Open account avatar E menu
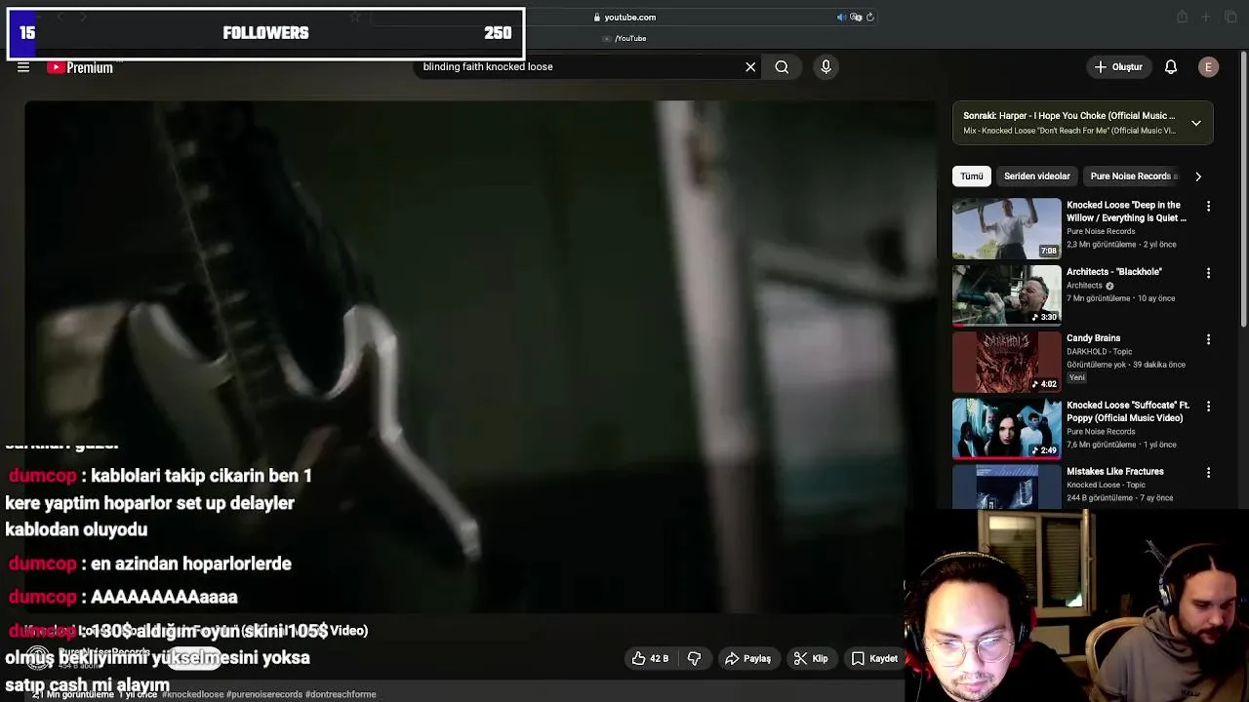This screenshot has height=702, width=1249. (x=1208, y=67)
